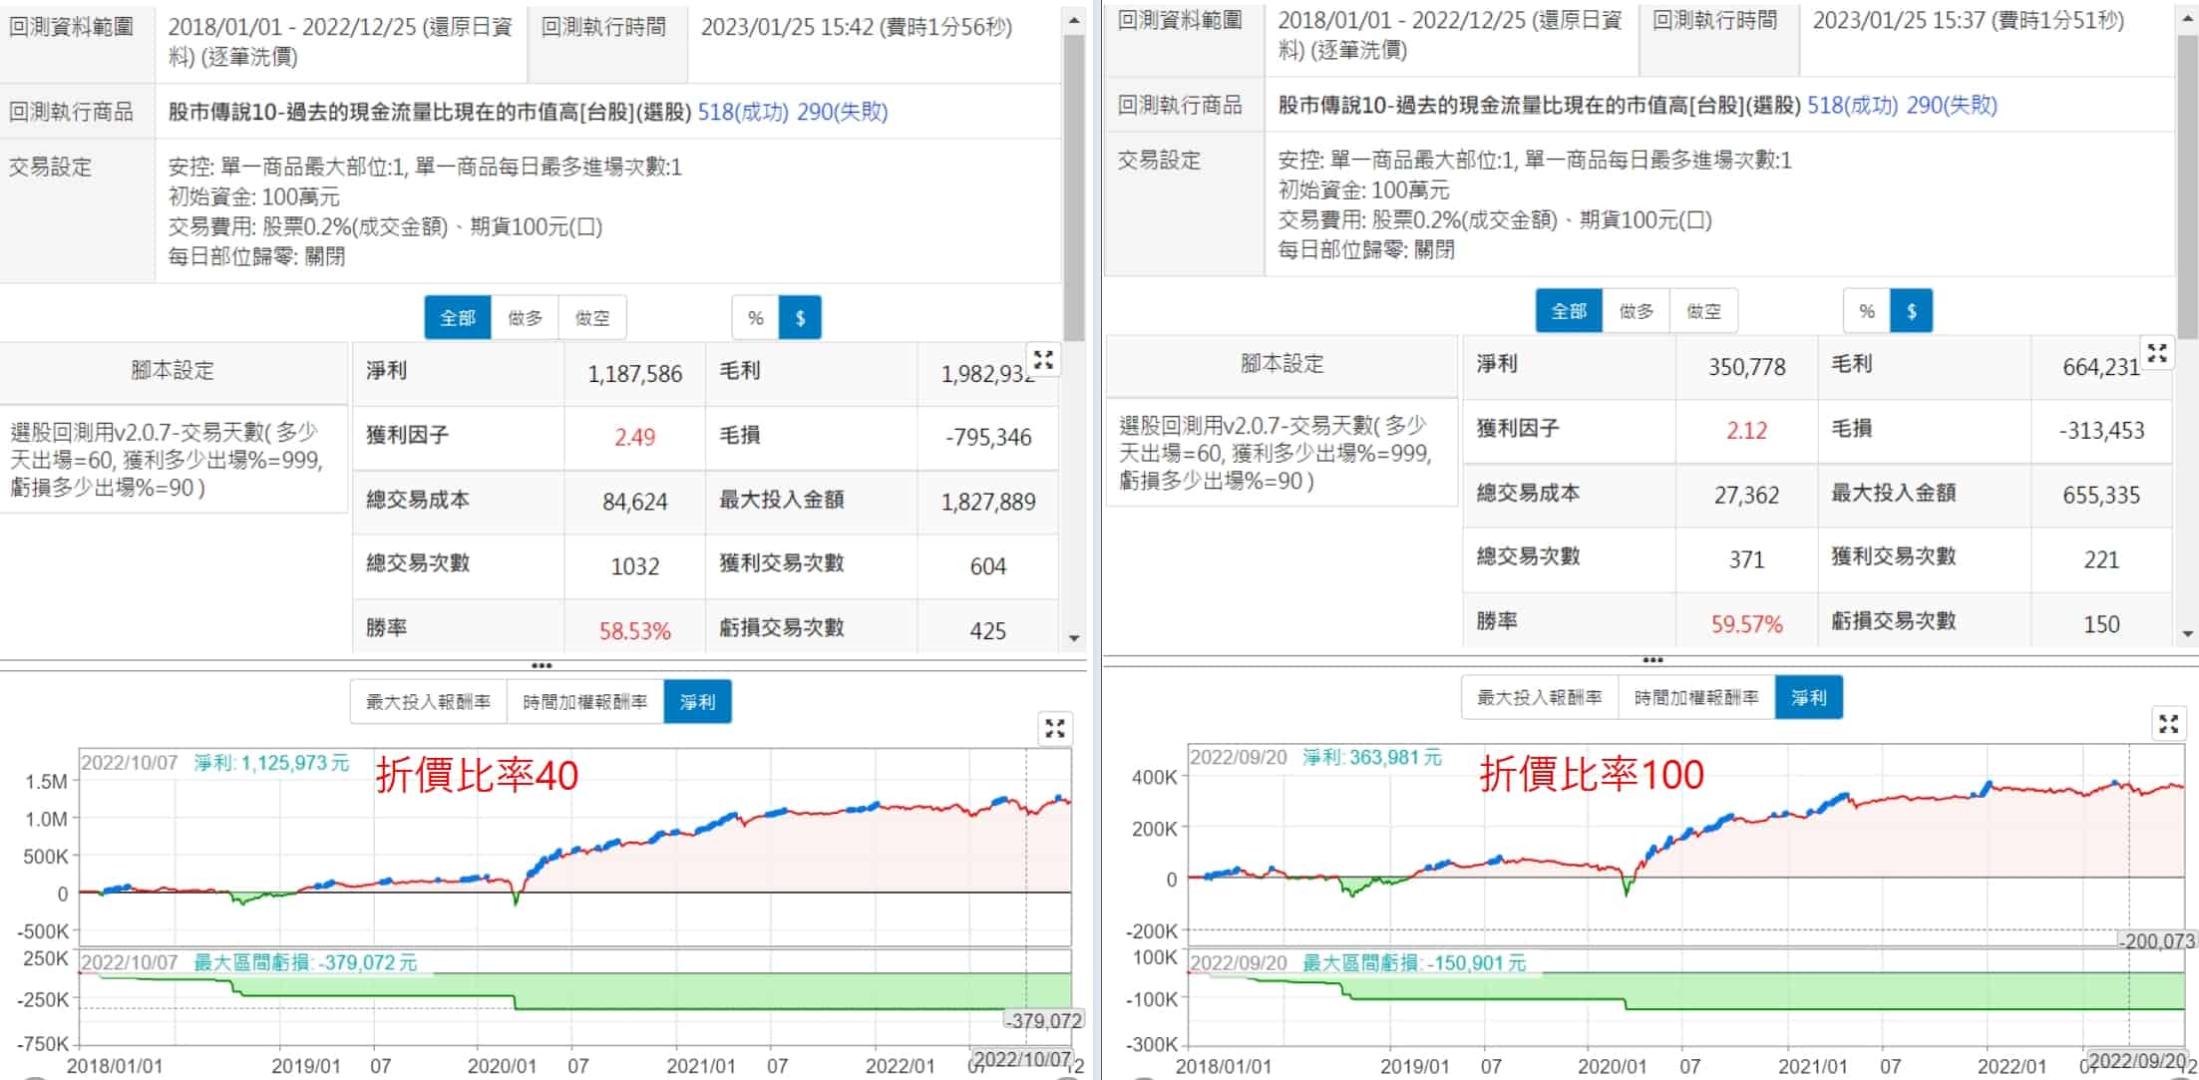Click right panel splitter dots handle

[x=1652, y=660]
